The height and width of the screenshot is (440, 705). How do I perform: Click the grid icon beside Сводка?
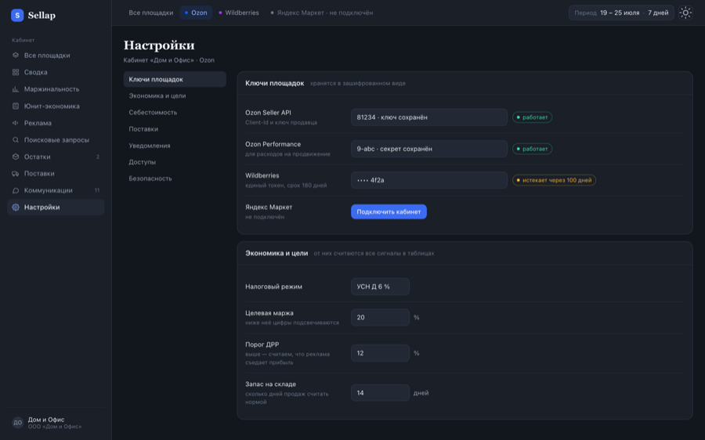[16, 72]
